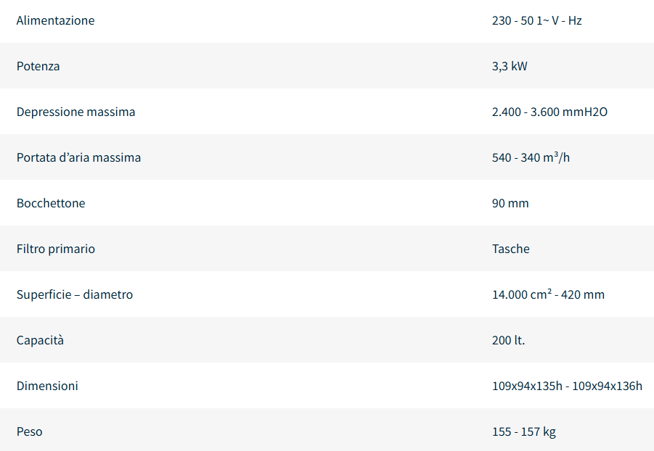Image resolution: width=654 pixels, height=451 pixels.
Task: Select the 109x94x135h - 109x94x136h dimensions value
Action: click(567, 386)
